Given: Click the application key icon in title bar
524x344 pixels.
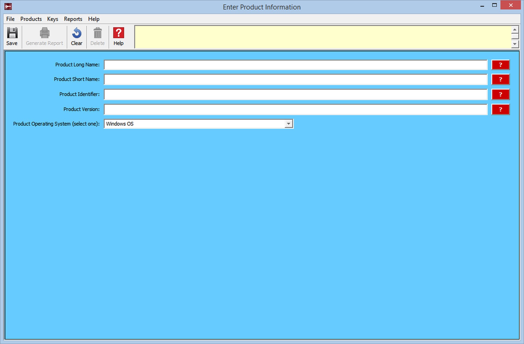Looking at the screenshot, I should 8,7.
